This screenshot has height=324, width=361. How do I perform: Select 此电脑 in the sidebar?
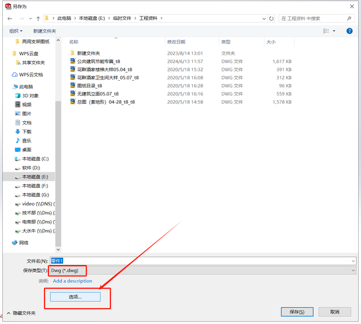coord(26,87)
